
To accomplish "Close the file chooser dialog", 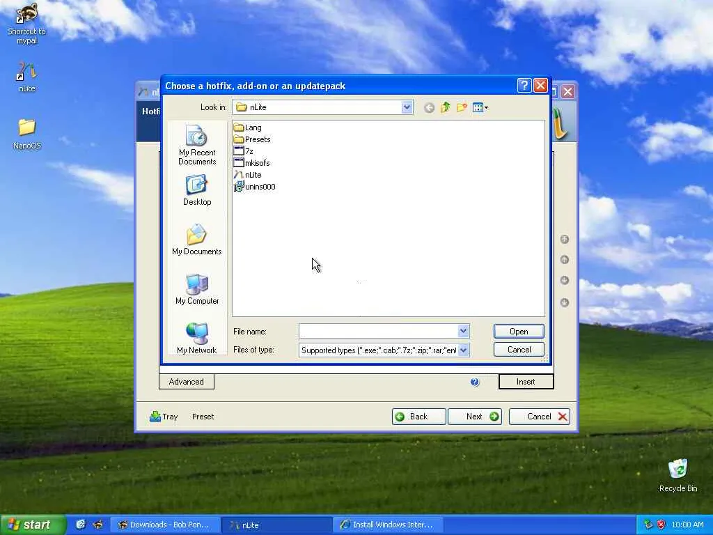I will 540,86.
